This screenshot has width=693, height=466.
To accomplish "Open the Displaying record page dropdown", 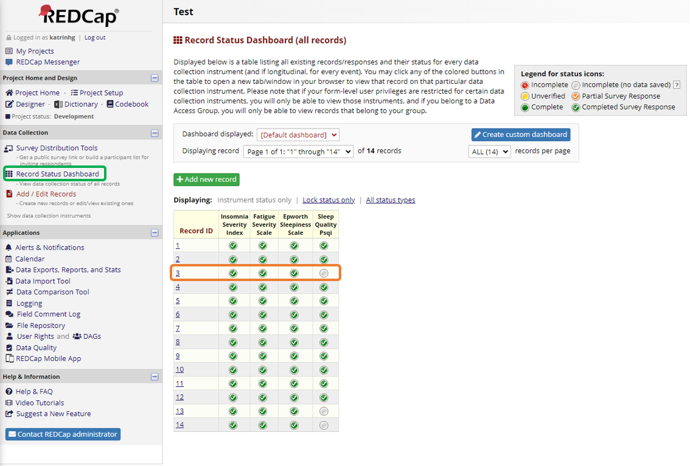I will coord(298,151).
